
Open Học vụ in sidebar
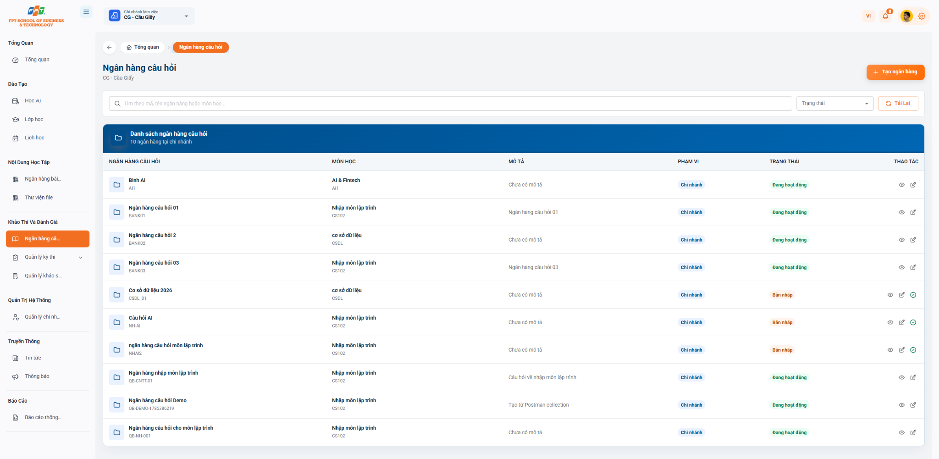[48, 101]
